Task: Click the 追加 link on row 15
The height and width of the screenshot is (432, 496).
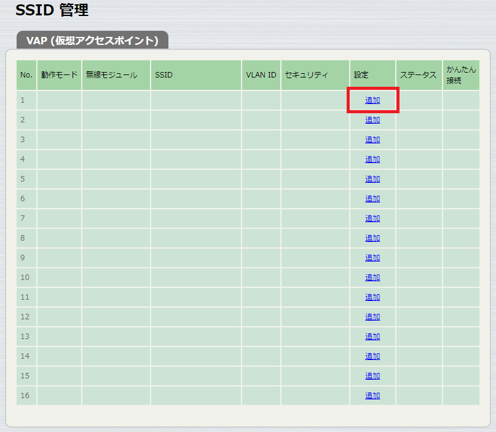Action: pyautogui.click(x=372, y=375)
